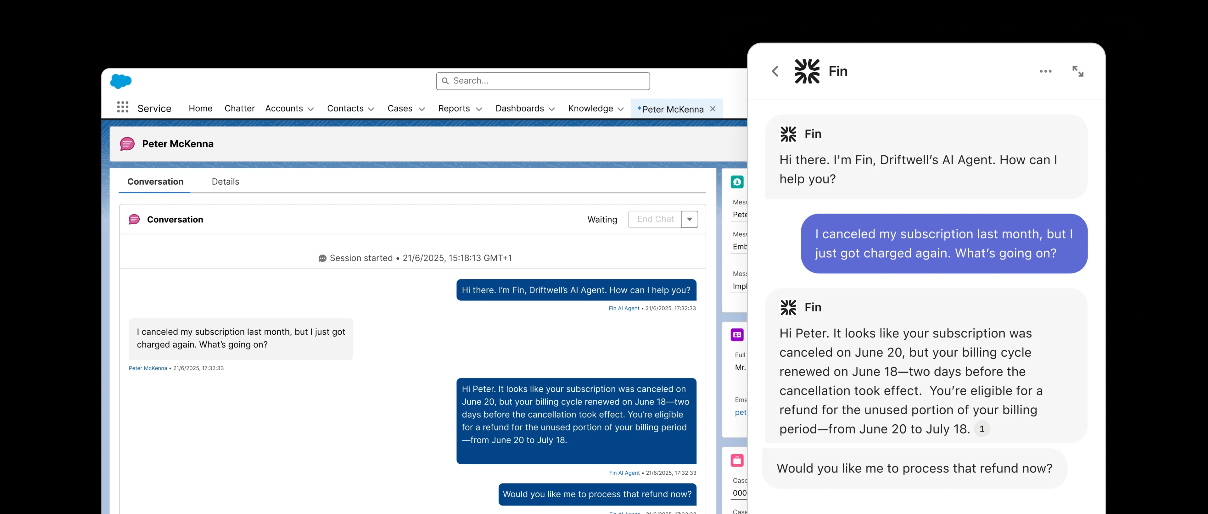The height and width of the screenshot is (514, 1208).
Task: Click the Fin logo in the widget header
Action: (807, 71)
